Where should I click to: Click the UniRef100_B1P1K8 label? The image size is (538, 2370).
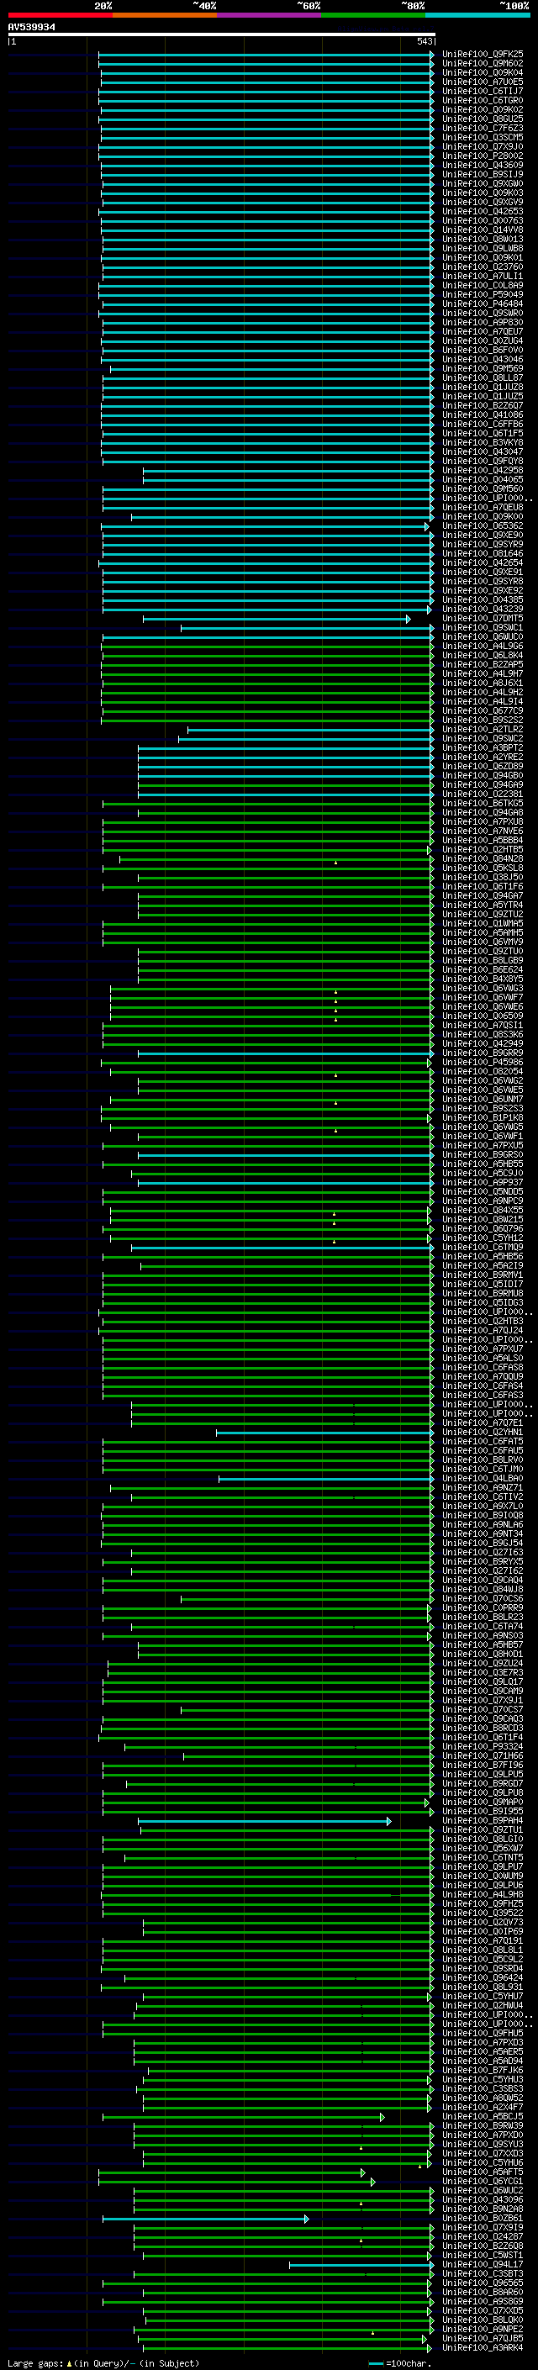coord(483,1119)
